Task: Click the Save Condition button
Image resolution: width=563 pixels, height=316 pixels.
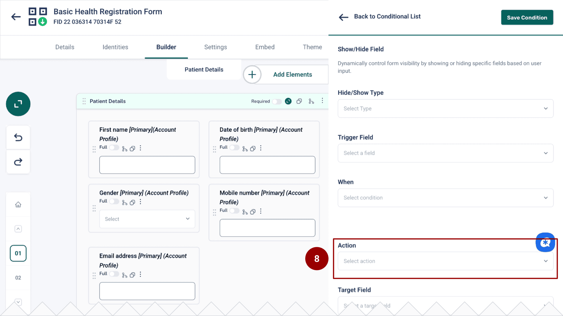Action: click(x=527, y=17)
